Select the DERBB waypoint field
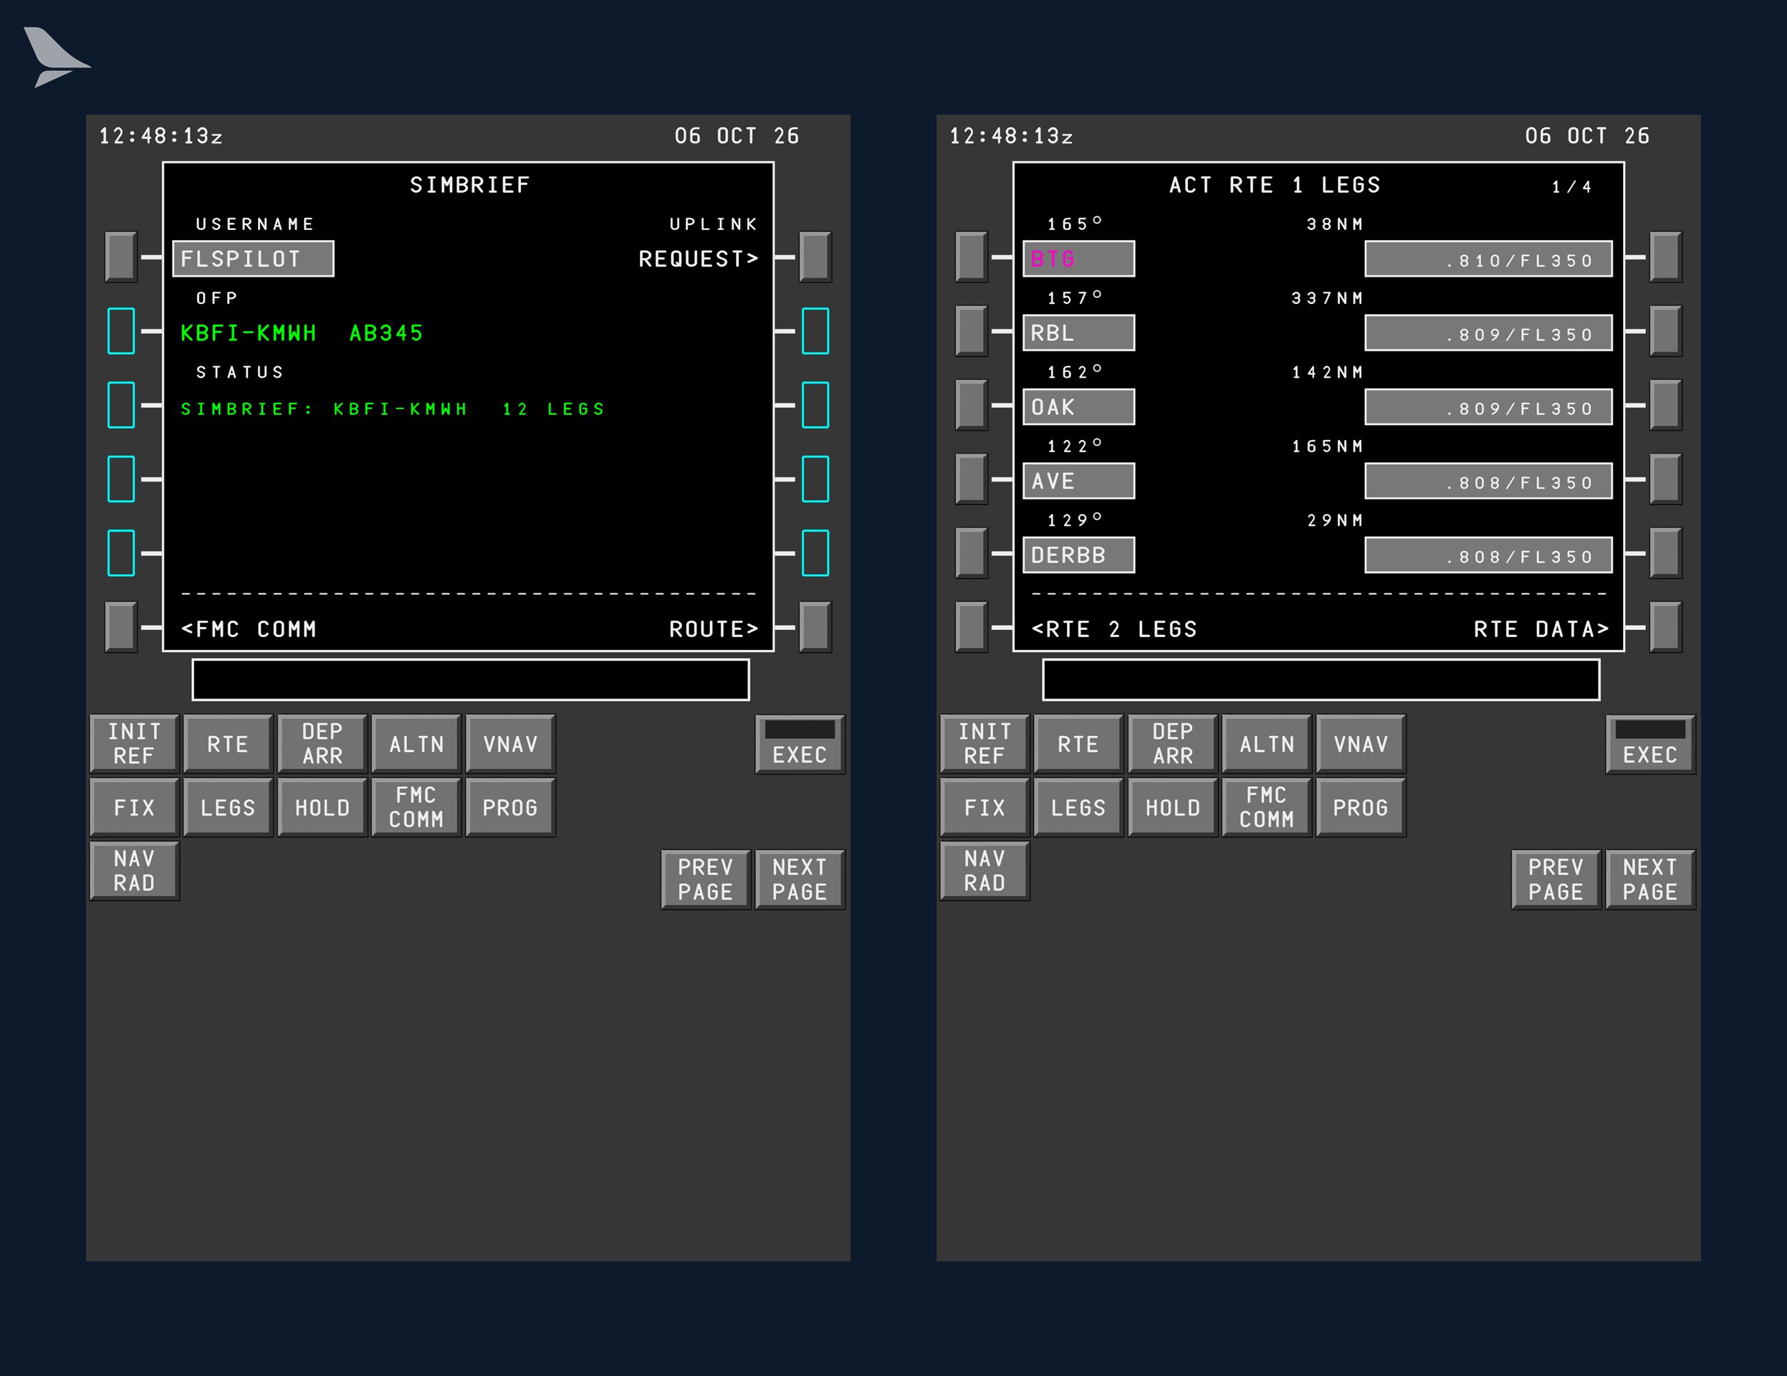Image resolution: width=1787 pixels, height=1376 pixels. click(x=1078, y=555)
